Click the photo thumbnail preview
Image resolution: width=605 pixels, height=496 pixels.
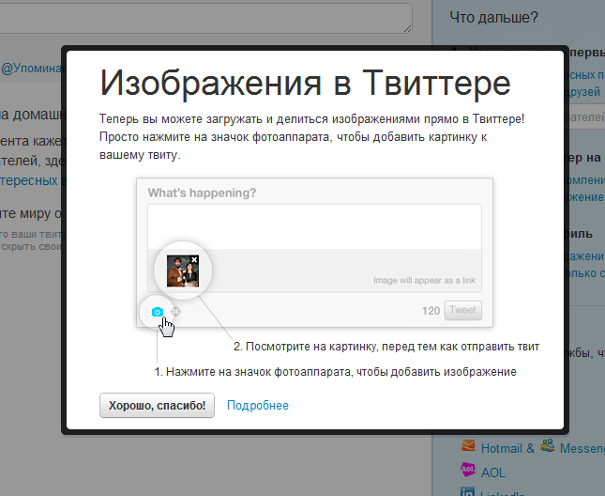click(183, 271)
